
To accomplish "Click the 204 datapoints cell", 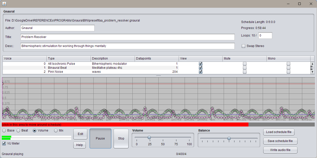I will pos(157,72).
